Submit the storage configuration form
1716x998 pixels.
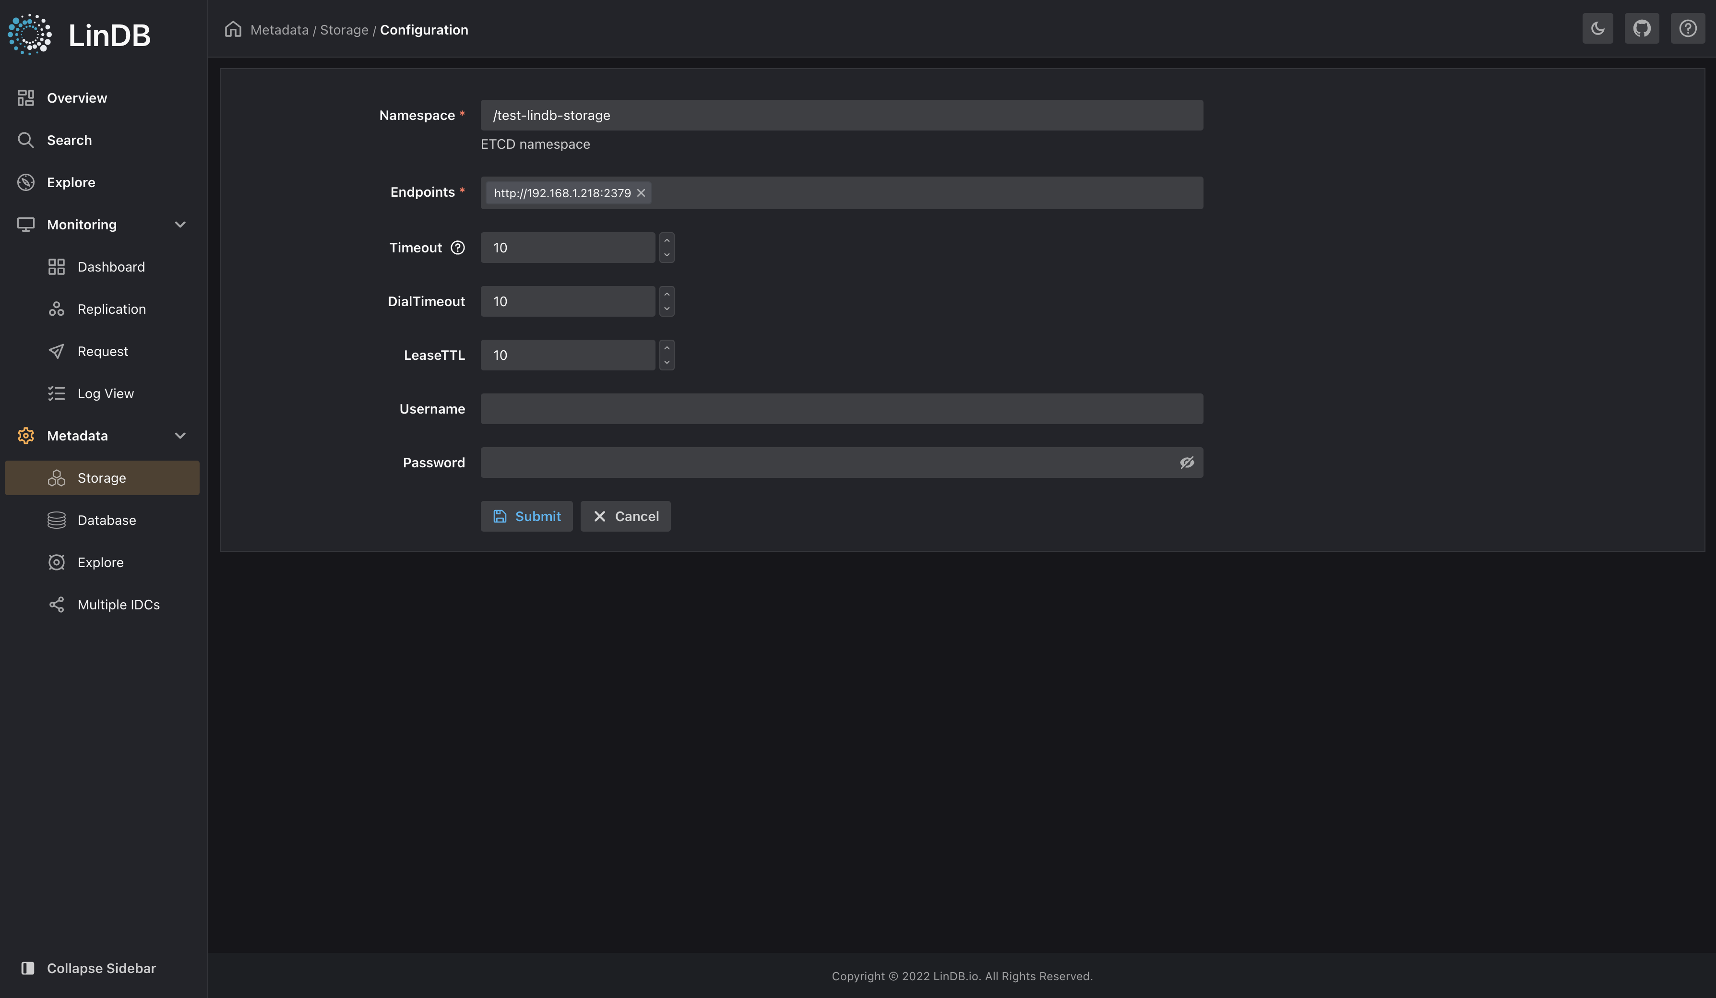pos(526,516)
